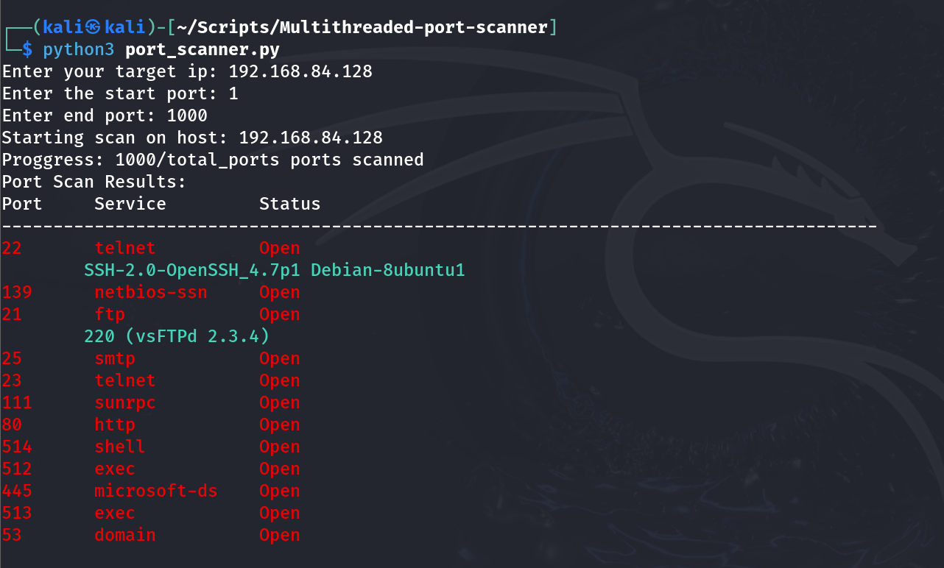This screenshot has height=568, width=944.
Task: Select the SSH-2.0-OpenSSH_4.7p1 banner line
Action: pos(275,271)
